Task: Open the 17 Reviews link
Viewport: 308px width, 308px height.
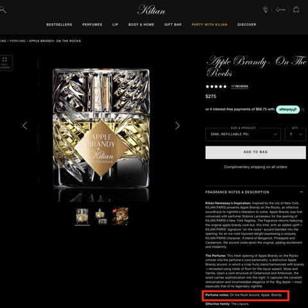Action: pyautogui.click(x=239, y=87)
